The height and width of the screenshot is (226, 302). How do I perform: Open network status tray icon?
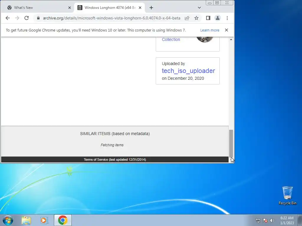tap(258, 220)
